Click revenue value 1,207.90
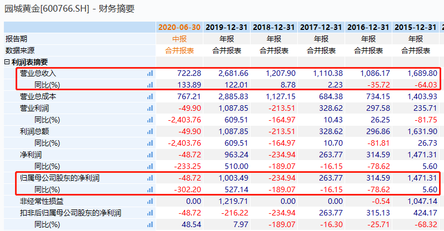This screenshot has height=231, width=444. 281,74
